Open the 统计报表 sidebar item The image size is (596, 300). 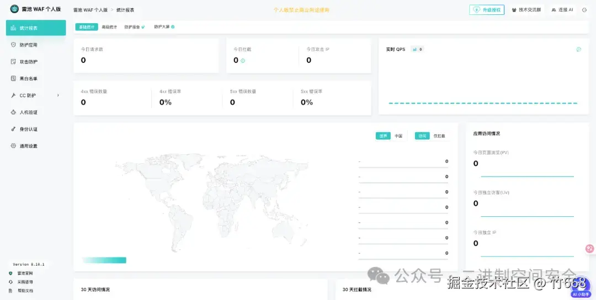coord(36,28)
